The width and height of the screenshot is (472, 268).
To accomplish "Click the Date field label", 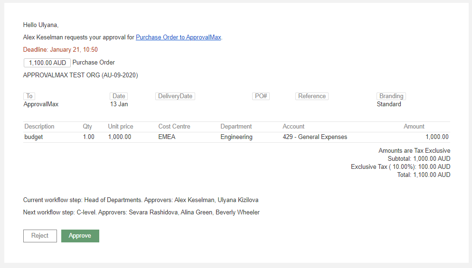I will [x=119, y=96].
